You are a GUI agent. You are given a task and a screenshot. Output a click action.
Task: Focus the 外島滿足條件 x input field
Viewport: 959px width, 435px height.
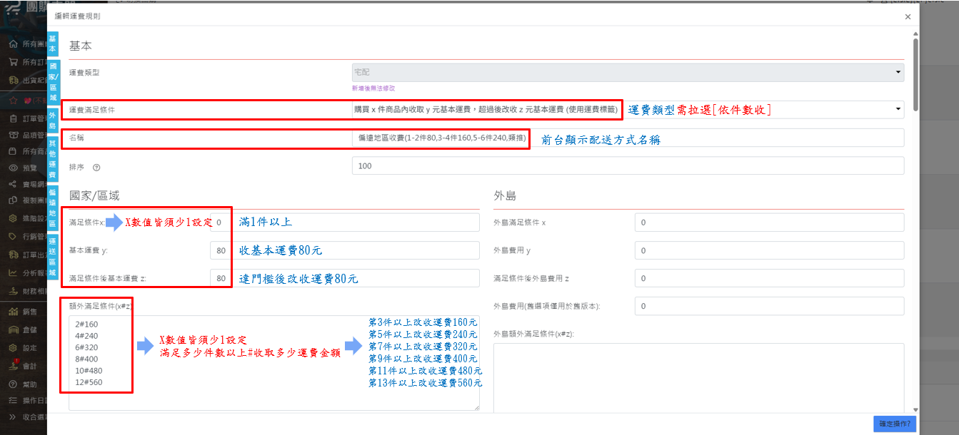(769, 222)
